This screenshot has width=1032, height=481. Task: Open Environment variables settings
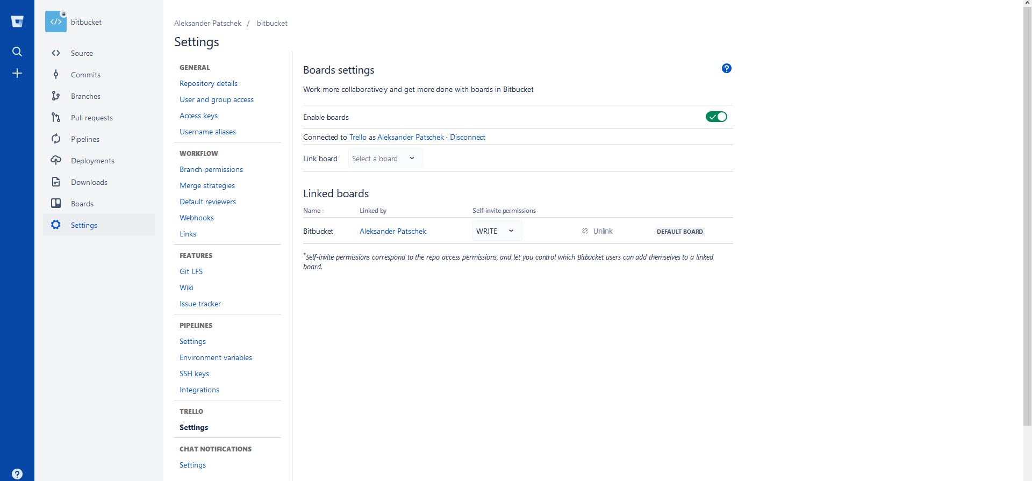click(216, 357)
